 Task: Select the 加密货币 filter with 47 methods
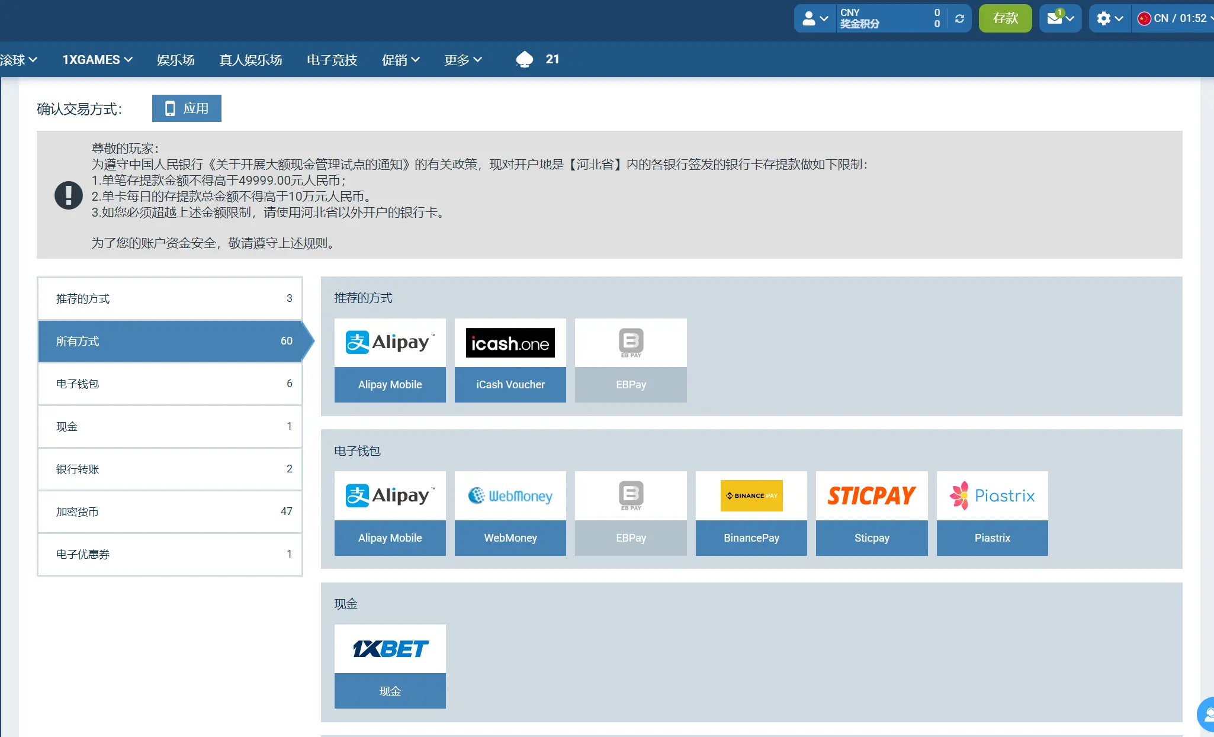tap(170, 511)
